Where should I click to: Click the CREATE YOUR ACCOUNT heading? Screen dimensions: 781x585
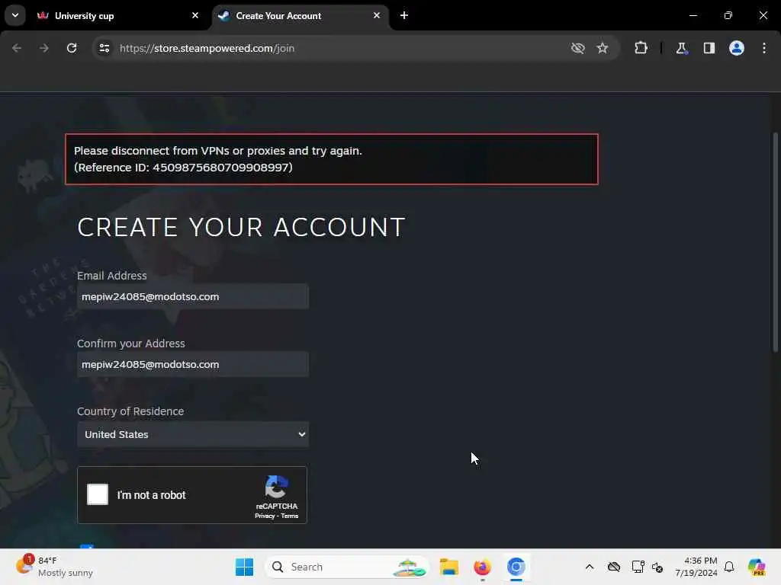tap(241, 227)
